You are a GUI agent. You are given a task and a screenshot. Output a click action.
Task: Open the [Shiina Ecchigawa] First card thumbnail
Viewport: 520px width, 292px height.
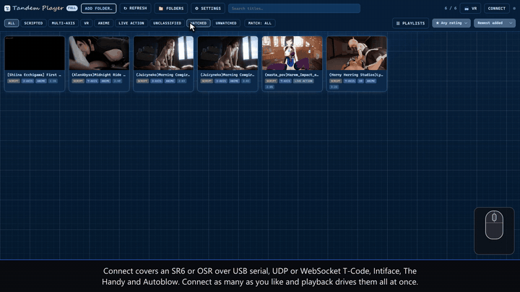click(x=35, y=53)
